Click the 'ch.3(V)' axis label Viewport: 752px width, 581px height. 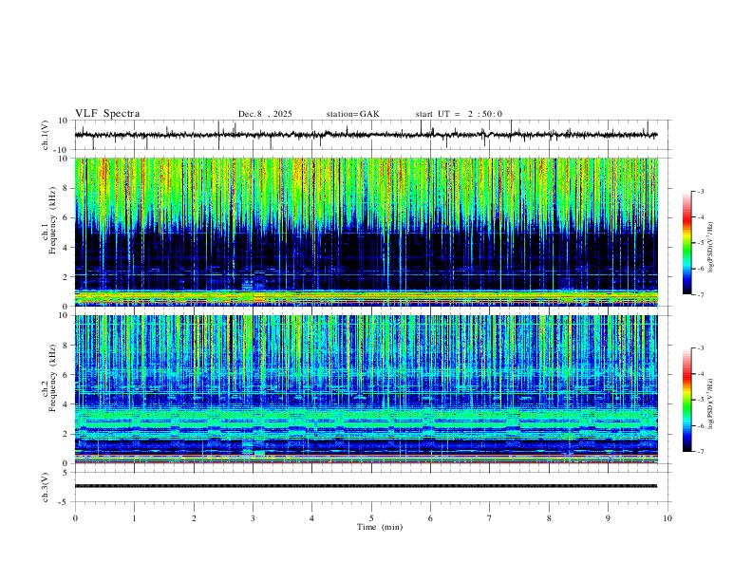[46, 487]
